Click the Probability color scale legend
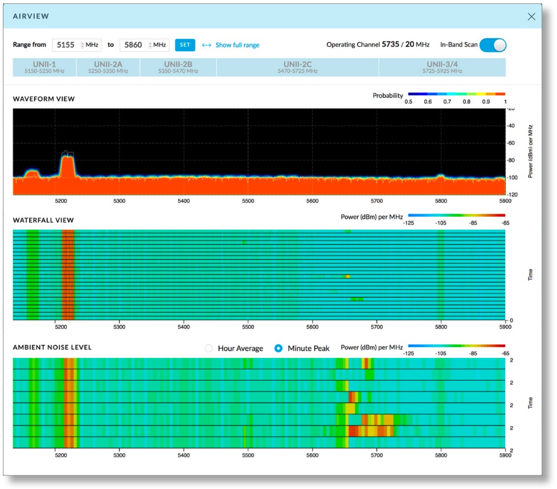Viewport: 557px width, 489px height. click(456, 93)
